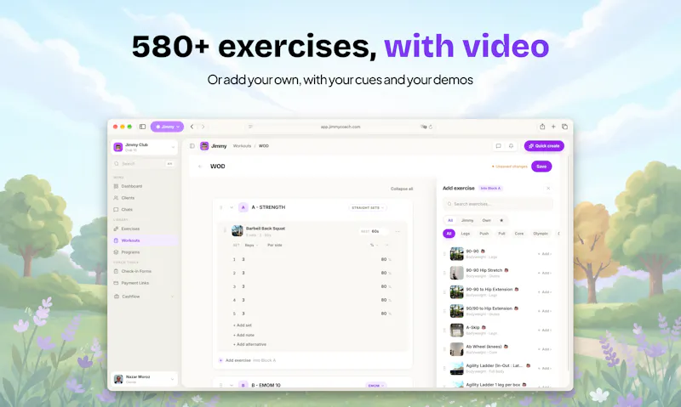Go forward with the browser forward arrow
The image size is (681, 407).
click(203, 127)
